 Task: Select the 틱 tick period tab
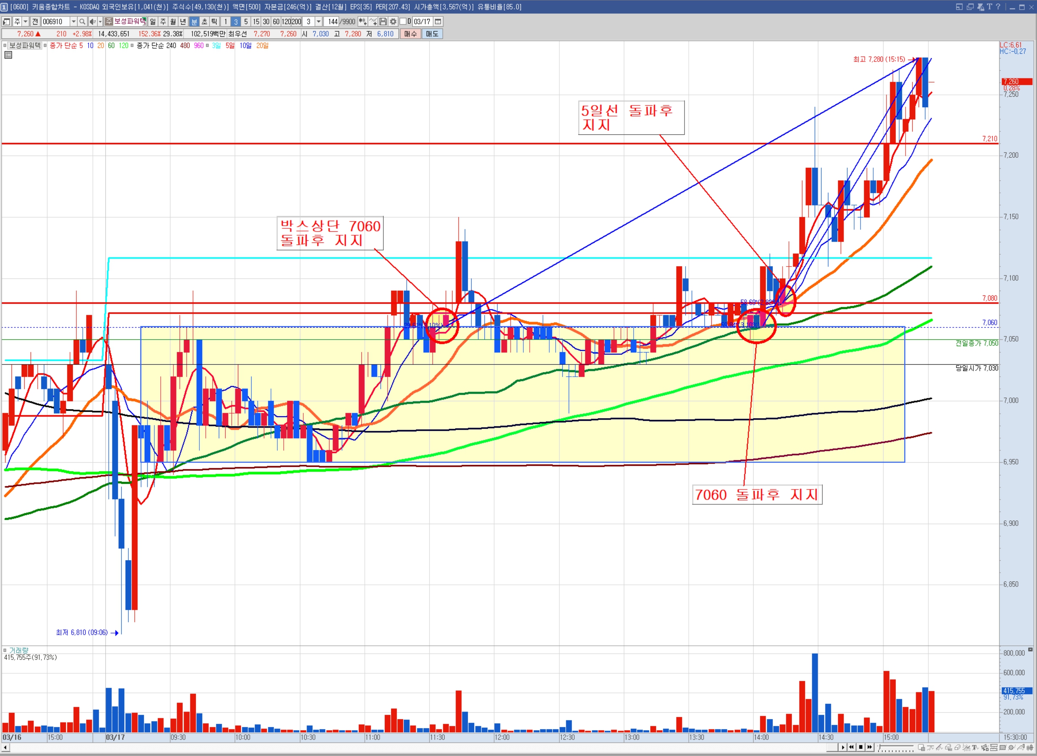[214, 22]
